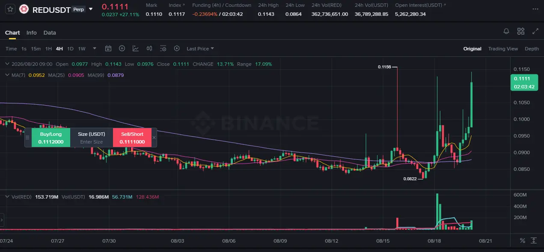The image size is (544, 252).
Task: Click the 24h High value 0.1143
Action: 265,14
